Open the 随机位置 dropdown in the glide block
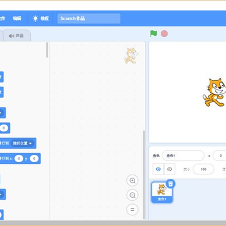The image size is (226, 226). coord(23,143)
